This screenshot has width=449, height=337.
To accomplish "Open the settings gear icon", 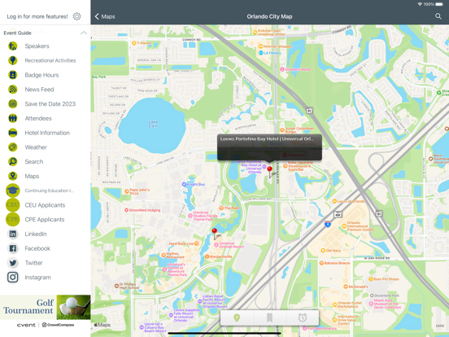I will point(76,16).
